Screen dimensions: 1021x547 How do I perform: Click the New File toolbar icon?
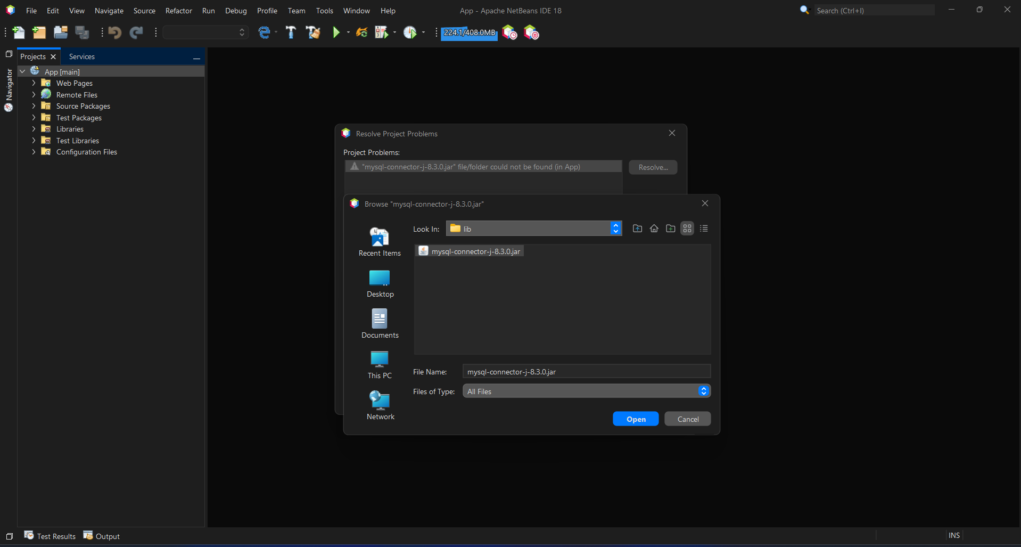(18, 32)
